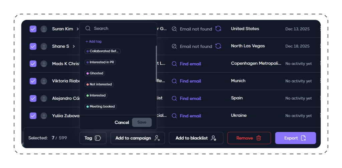Viewport: 342px width, 168px height.
Task: Select the Ghosted tag
Action: (x=95, y=73)
